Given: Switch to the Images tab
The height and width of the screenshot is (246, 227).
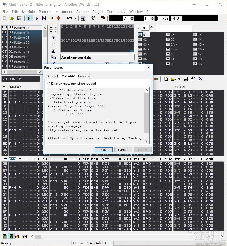Looking at the screenshot, I should coord(83,76).
